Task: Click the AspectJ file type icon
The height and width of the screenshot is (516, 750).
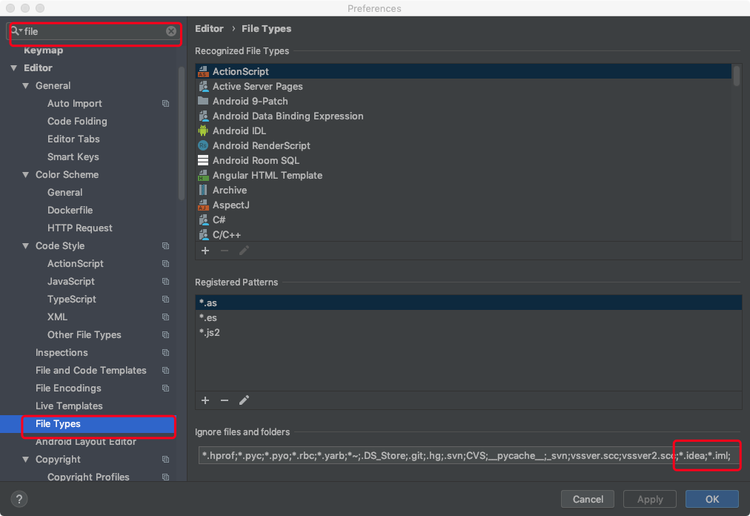Action: [x=203, y=205]
